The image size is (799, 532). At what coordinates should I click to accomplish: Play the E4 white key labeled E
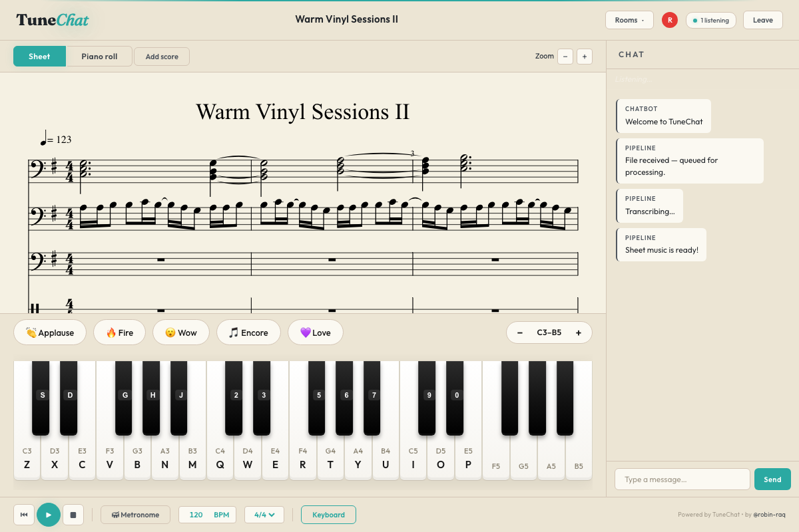(x=275, y=459)
